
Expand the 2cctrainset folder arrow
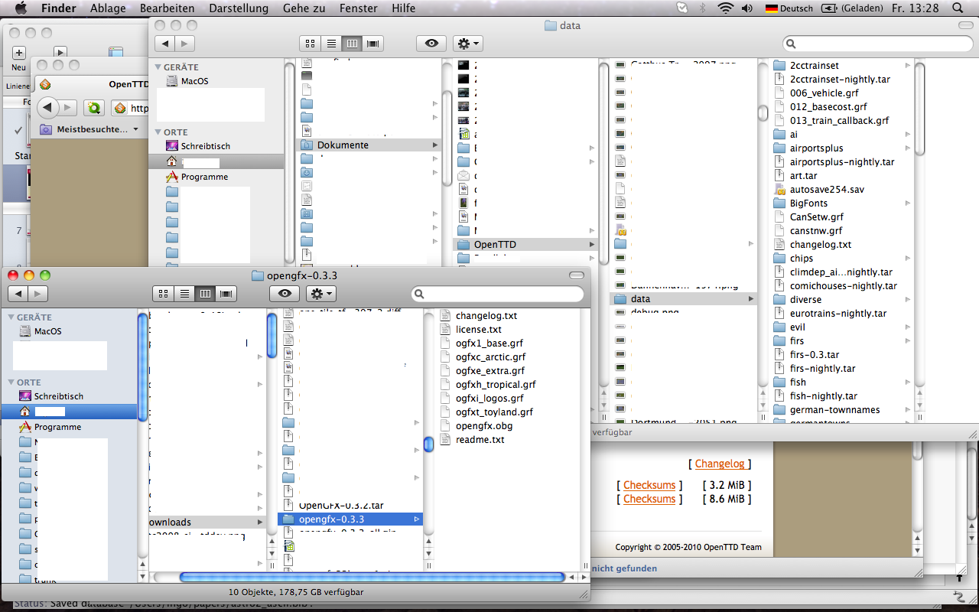tap(908, 66)
